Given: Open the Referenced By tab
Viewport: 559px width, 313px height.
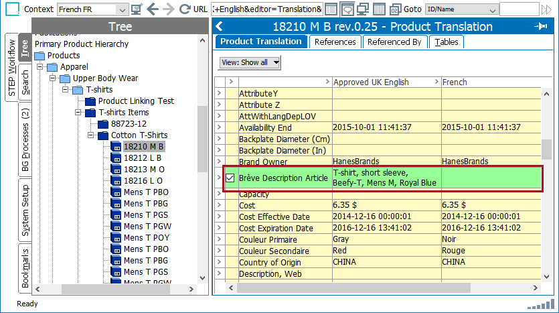Looking at the screenshot, I should coord(394,42).
